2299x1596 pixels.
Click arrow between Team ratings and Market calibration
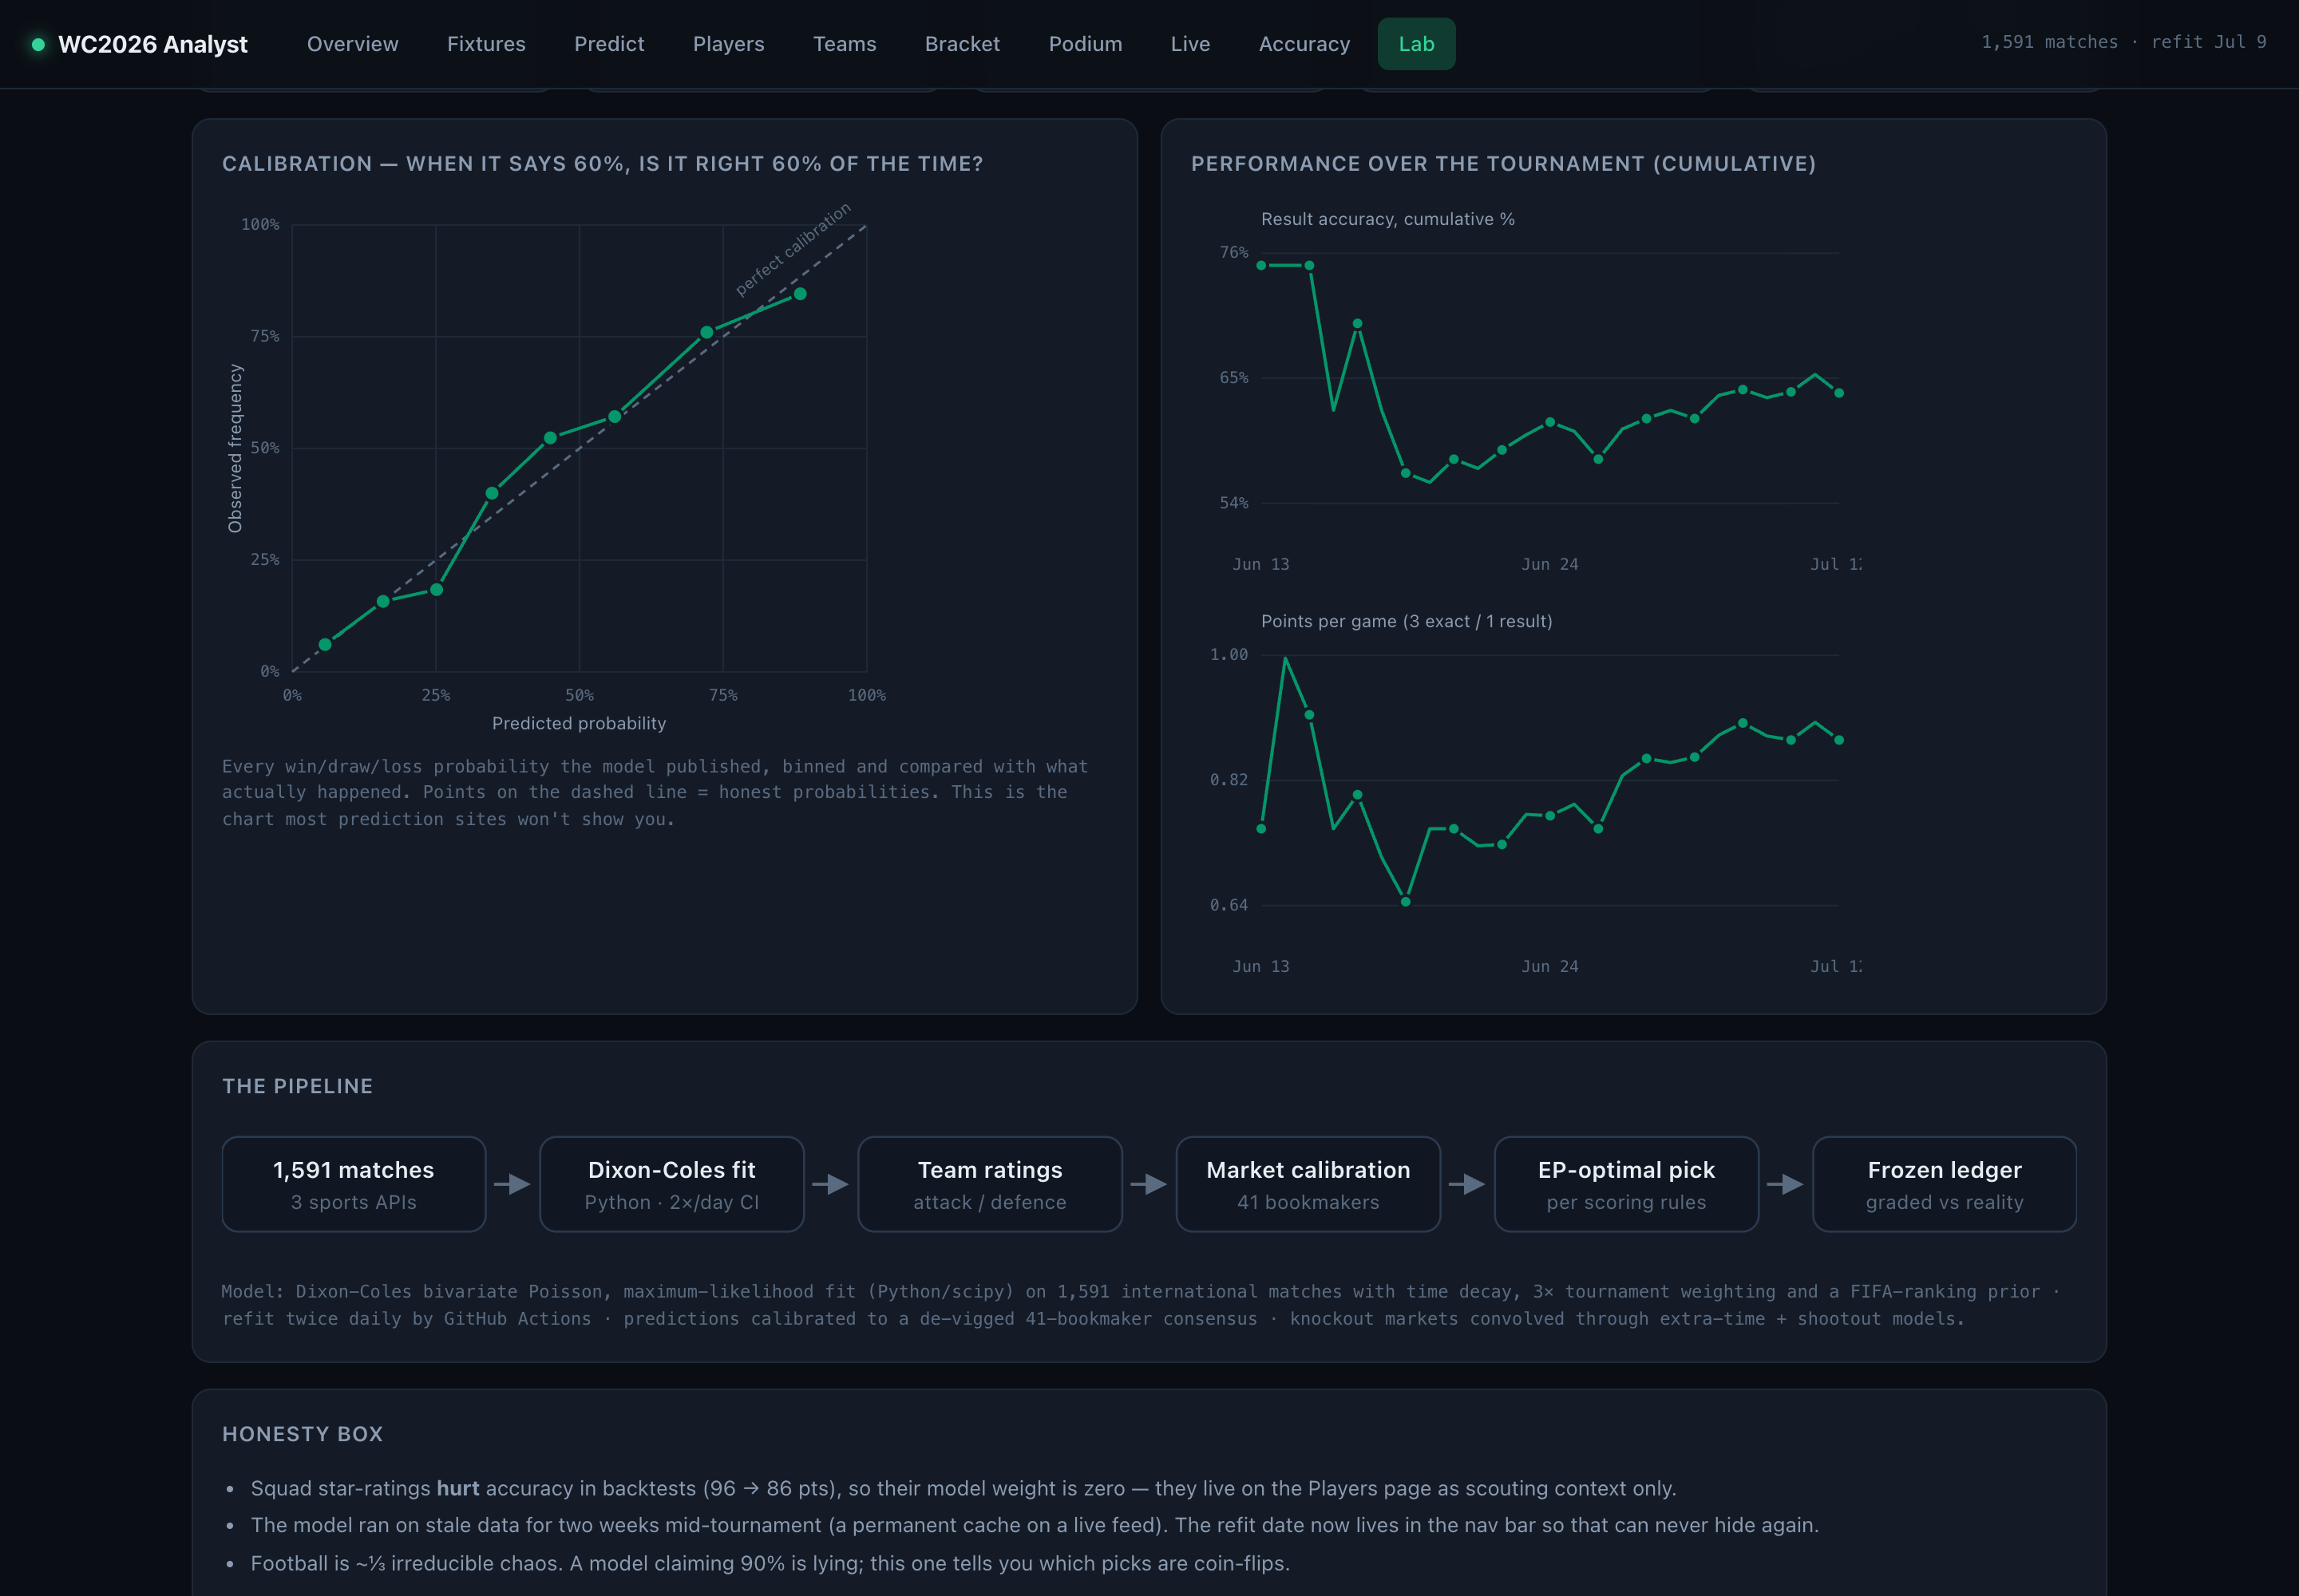point(1149,1184)
